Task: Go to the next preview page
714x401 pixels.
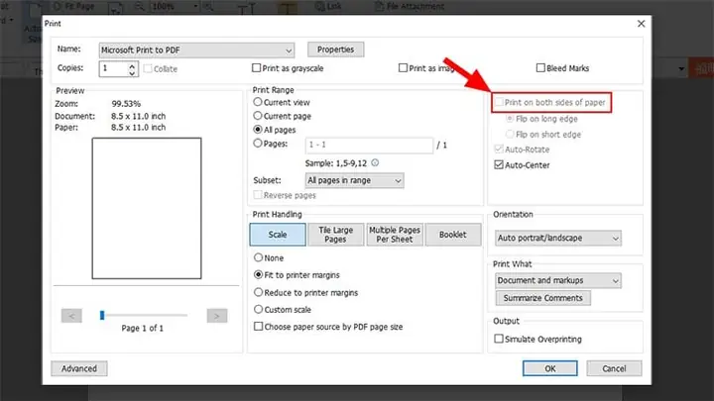Action: click(217, 316)
